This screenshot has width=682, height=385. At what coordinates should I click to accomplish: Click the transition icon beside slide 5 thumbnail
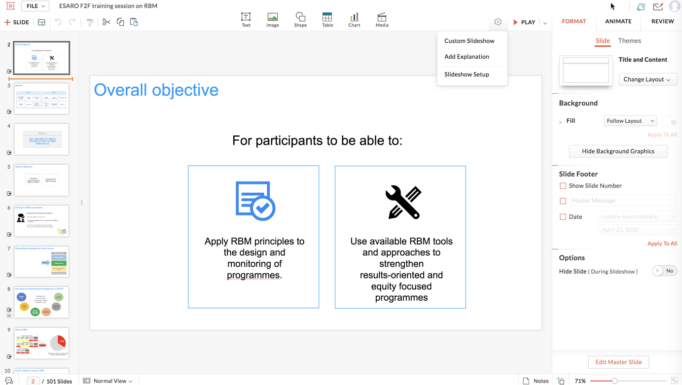click(9, 194)
